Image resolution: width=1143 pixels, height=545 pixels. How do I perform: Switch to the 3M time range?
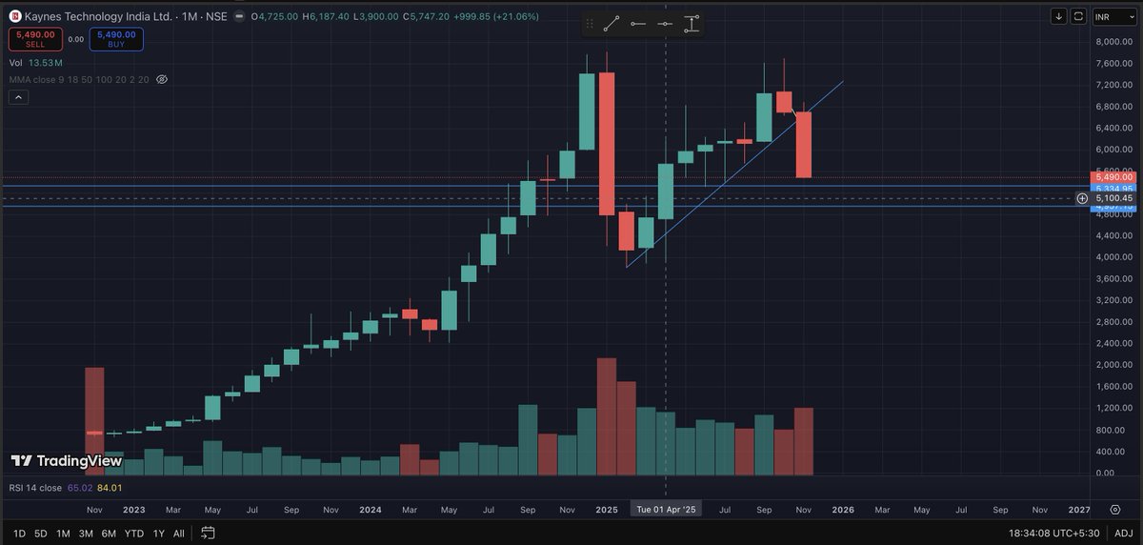[86, 533]
